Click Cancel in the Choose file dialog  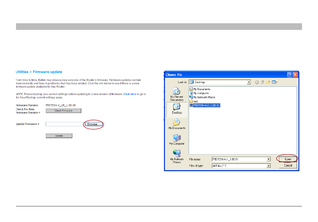point(288,166)
